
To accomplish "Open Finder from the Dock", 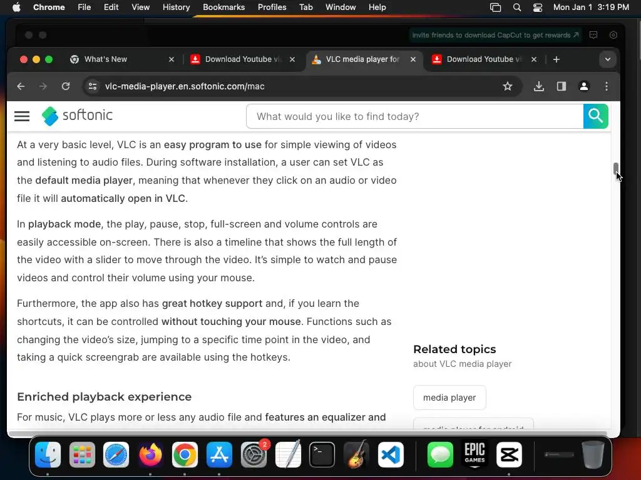I will (x=48, y=454).
